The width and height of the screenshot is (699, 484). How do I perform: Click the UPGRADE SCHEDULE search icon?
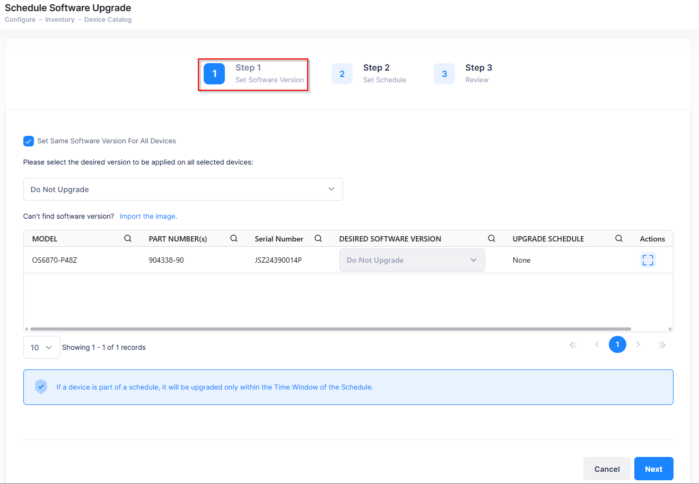coord(619,239)
